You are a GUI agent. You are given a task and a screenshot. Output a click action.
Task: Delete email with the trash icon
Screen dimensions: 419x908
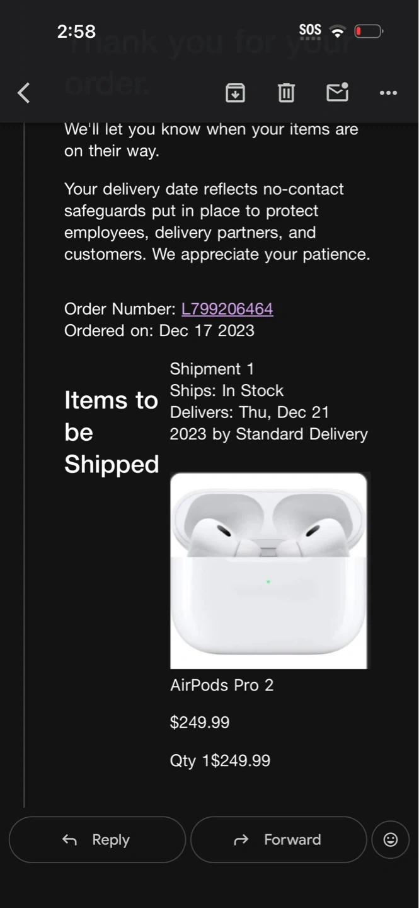(x=286, y=93)
